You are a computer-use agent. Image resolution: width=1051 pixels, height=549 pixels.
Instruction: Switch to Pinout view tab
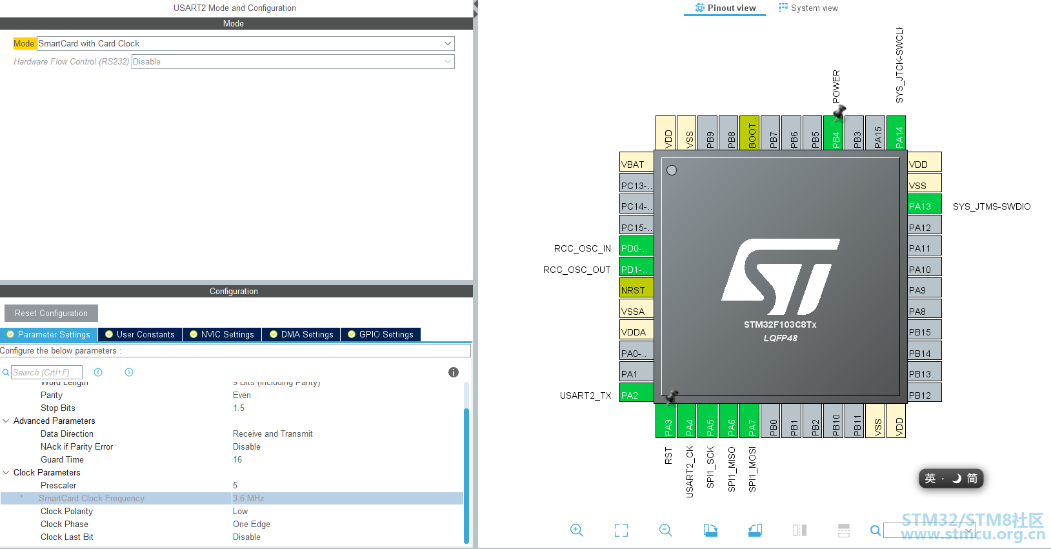coord(725,8)
